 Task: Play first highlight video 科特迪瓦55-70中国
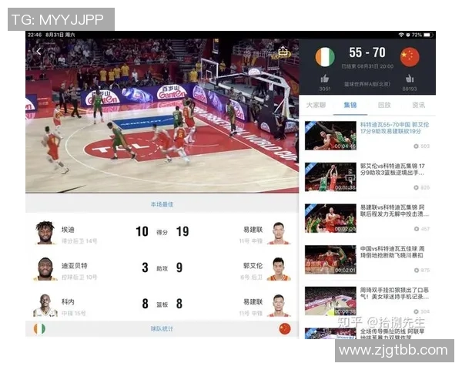click(x=330, y=135)
